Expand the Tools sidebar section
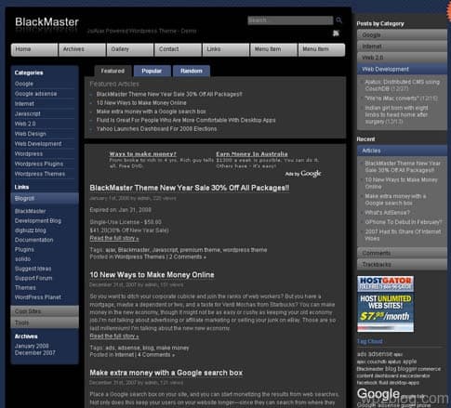Image resolution: width=451 pixels, height=408 pixels. point(45,322)
